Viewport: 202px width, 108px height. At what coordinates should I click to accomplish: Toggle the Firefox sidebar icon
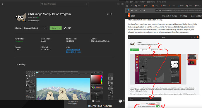pyautogui.click(x=128, y=11)
